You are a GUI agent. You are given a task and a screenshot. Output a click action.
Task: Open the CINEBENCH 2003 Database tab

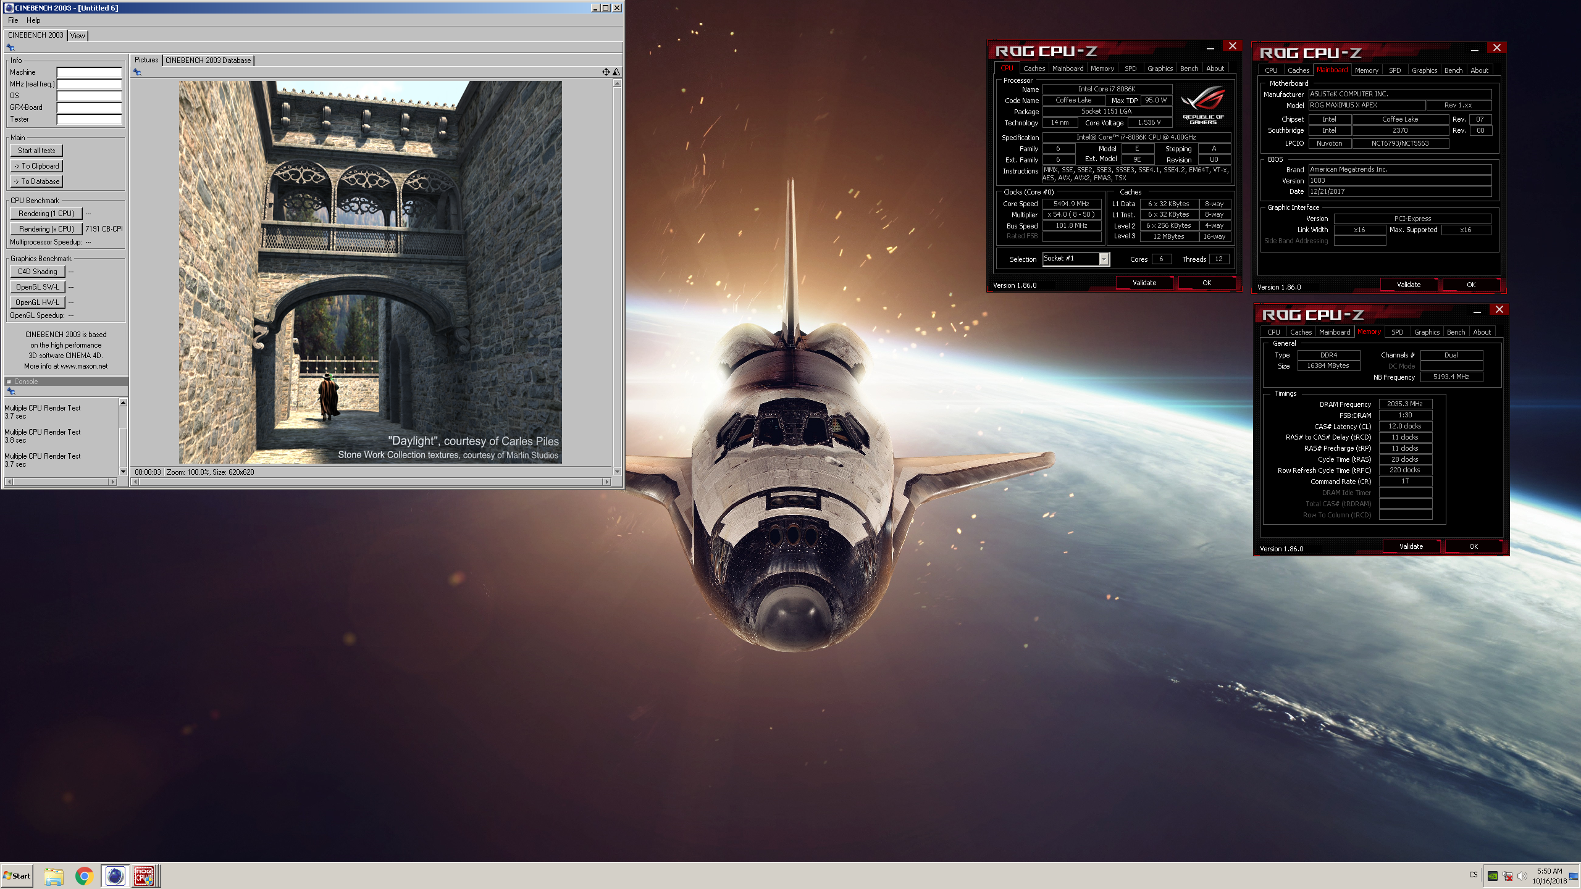(x=208, y=61)
